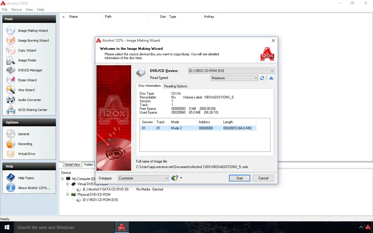
Task: Cancel the Image Making Wizard
Action: pos(263,178)
